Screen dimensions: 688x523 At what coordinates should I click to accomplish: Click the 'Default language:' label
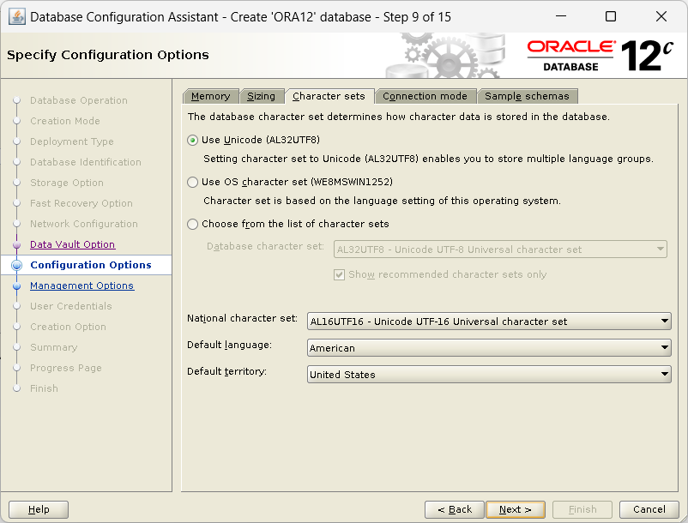click(230, 345)
